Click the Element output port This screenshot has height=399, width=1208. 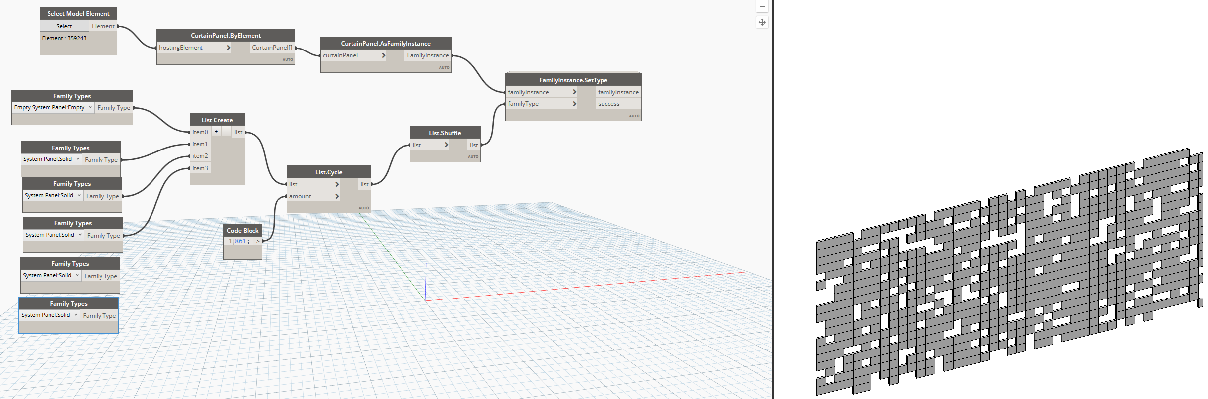pyautogui.click(x=103, y=26)
